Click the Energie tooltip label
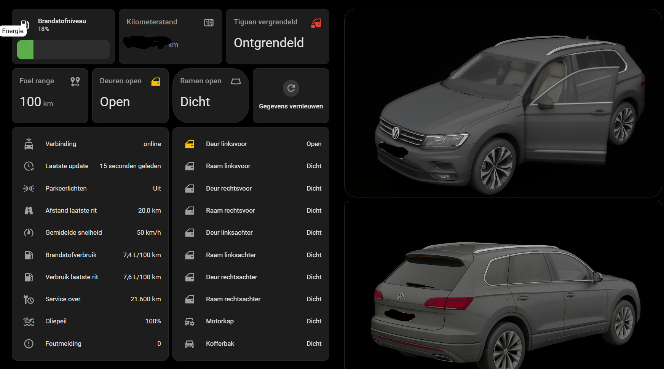 (13, 31)
